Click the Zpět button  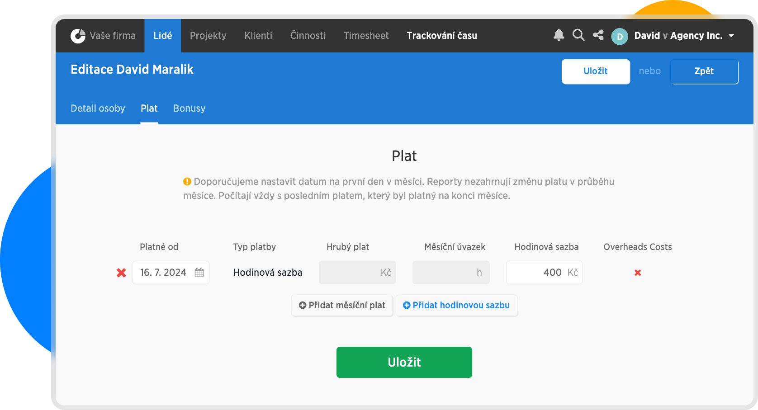[704, 71]
